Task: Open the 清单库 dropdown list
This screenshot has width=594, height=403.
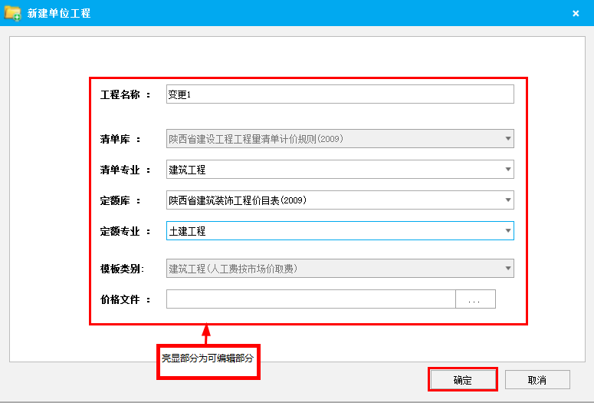Action: point(507,139)
